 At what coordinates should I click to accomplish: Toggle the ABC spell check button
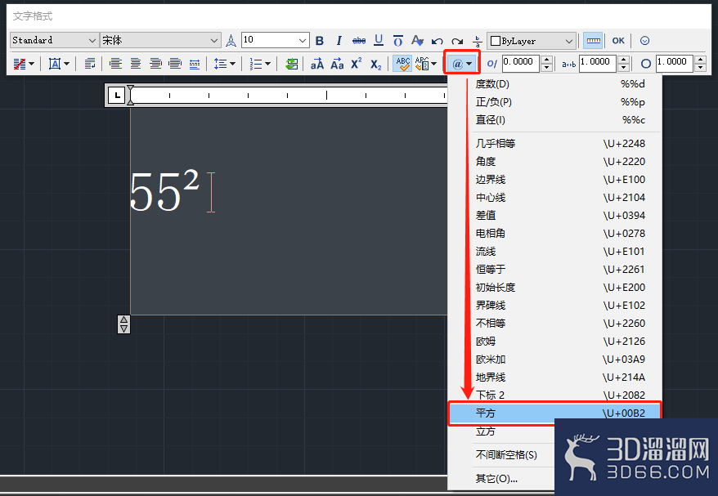tap(403, 64)
